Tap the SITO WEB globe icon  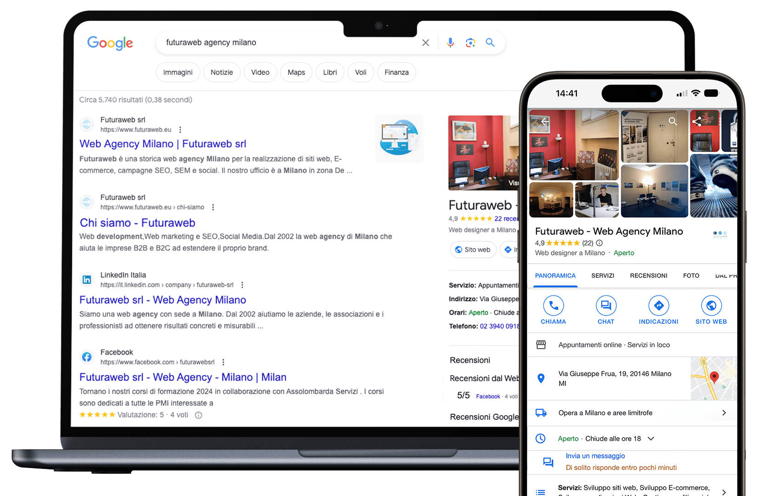711,305
